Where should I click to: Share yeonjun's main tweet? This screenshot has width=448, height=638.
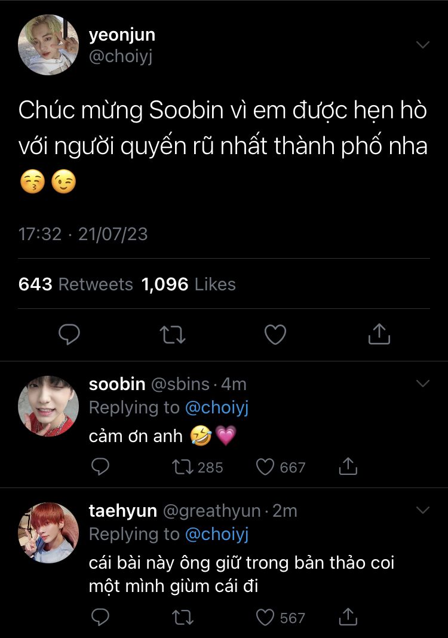tap(379, 335)
